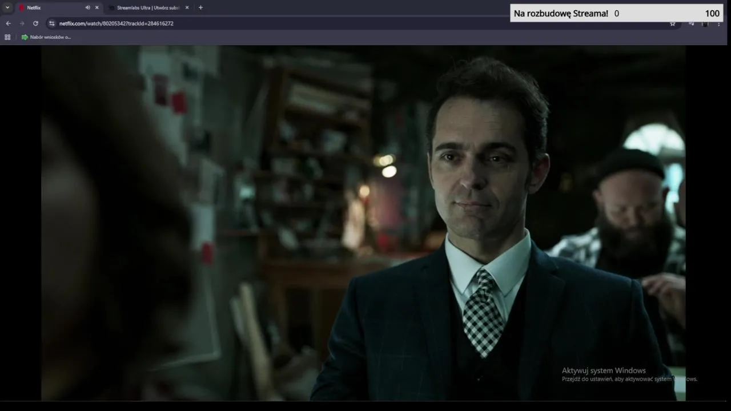Go forward to the next page
This screenshot has width=731, height=411.
pyautogui.click(x=22, y=23)
